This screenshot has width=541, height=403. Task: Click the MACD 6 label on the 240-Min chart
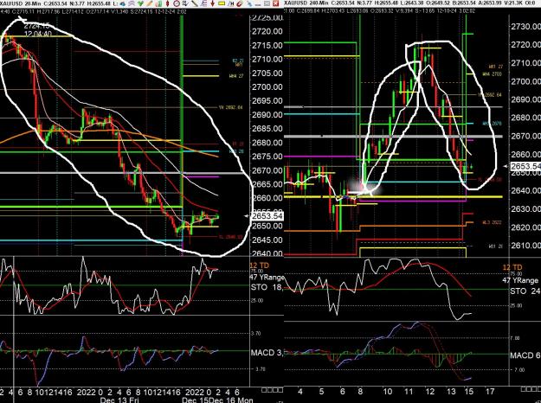point(525,355)
